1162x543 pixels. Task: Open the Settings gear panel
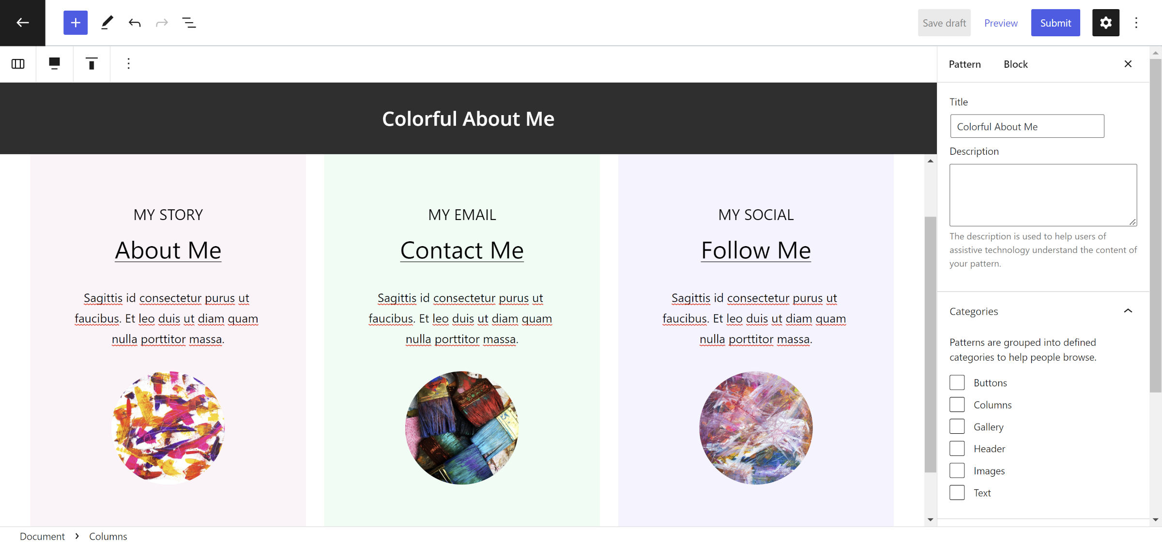click(1105, 22)
